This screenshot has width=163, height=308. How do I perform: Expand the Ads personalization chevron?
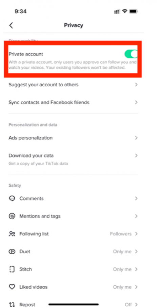coord(136,138)
